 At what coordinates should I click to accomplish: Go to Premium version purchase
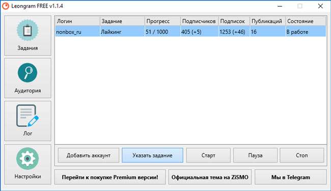coord(110,177)
